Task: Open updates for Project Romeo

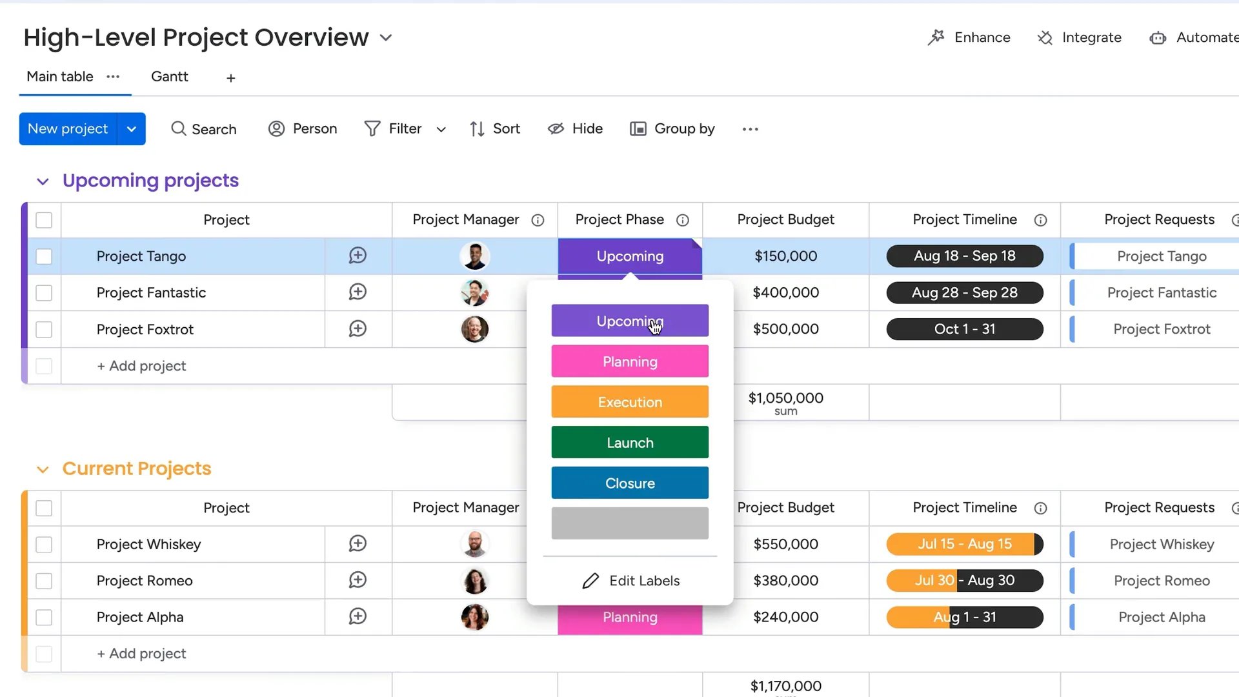Action: [x=358, y=580]
